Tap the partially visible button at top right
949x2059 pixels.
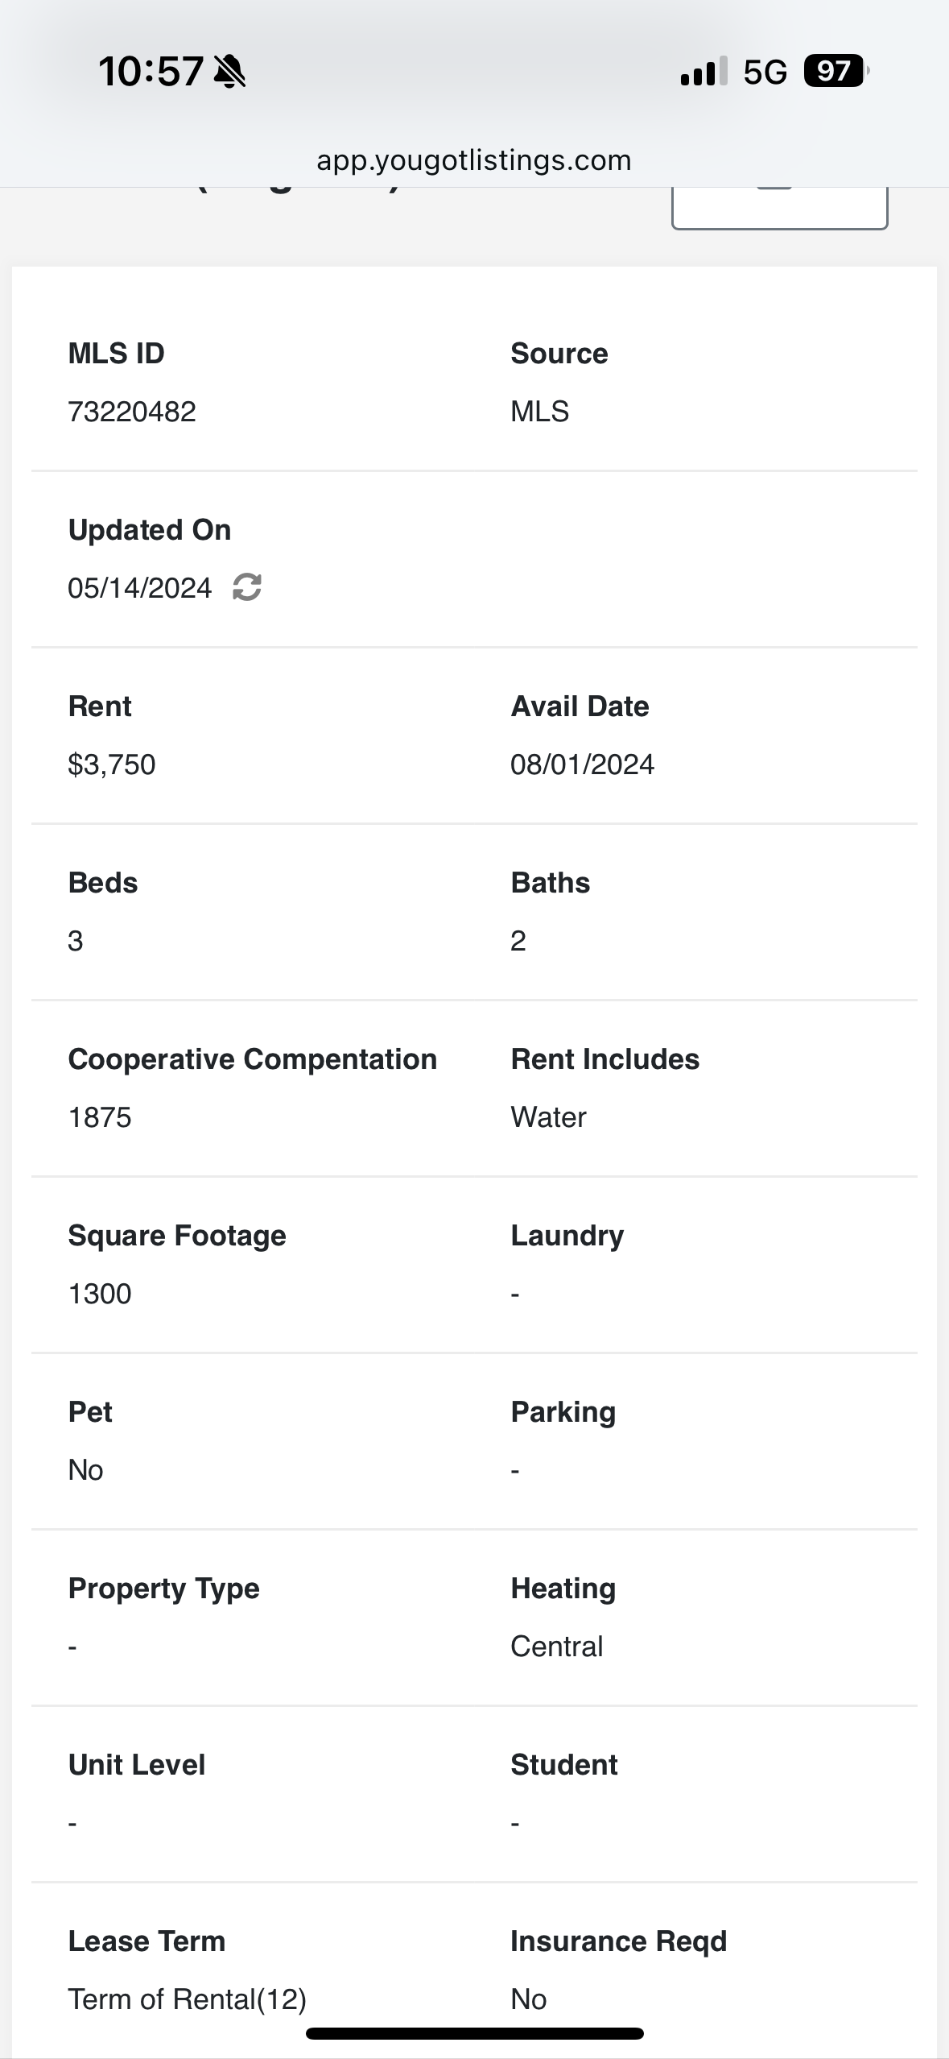click(779, 208)
